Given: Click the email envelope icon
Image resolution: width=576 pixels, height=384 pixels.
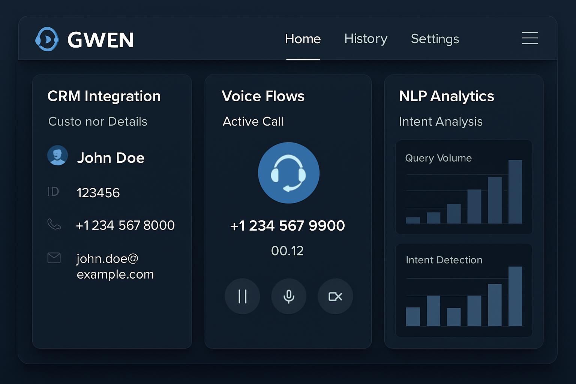Looking at the screenshot, I should tap(54, 258).
